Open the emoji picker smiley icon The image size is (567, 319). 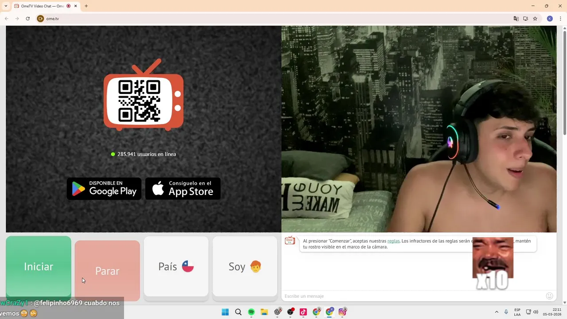pos(549,296)
